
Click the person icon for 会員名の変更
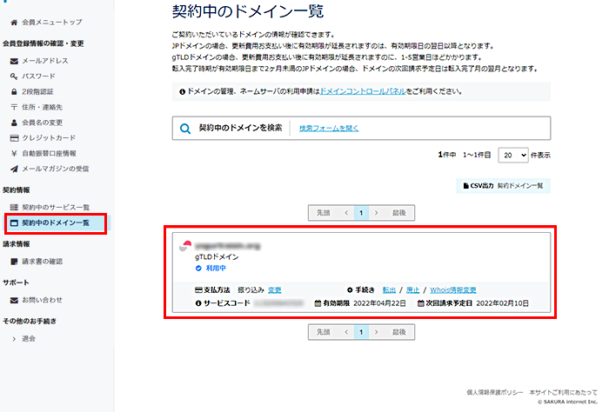pos(13,123)
